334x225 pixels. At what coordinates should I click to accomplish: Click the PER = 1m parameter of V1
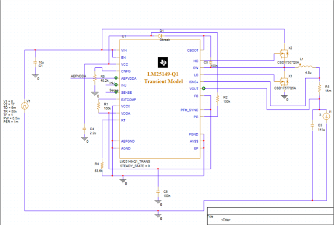pyautogui.click(x=11, y=122)
